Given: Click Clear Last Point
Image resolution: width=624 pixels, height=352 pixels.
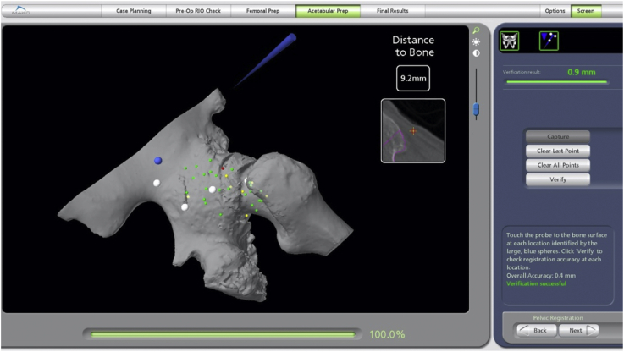Looking at the screenshot, I should coord(557,151).
